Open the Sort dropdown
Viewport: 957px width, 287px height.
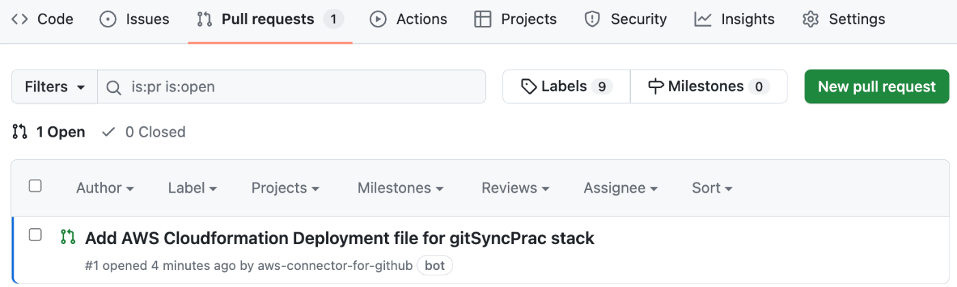pos(712,188)
